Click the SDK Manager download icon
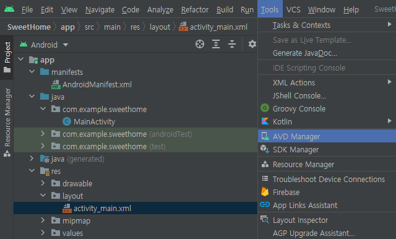The height and width of the screenshot is (239, 396). pyautogui.click(x=265, y=149)
